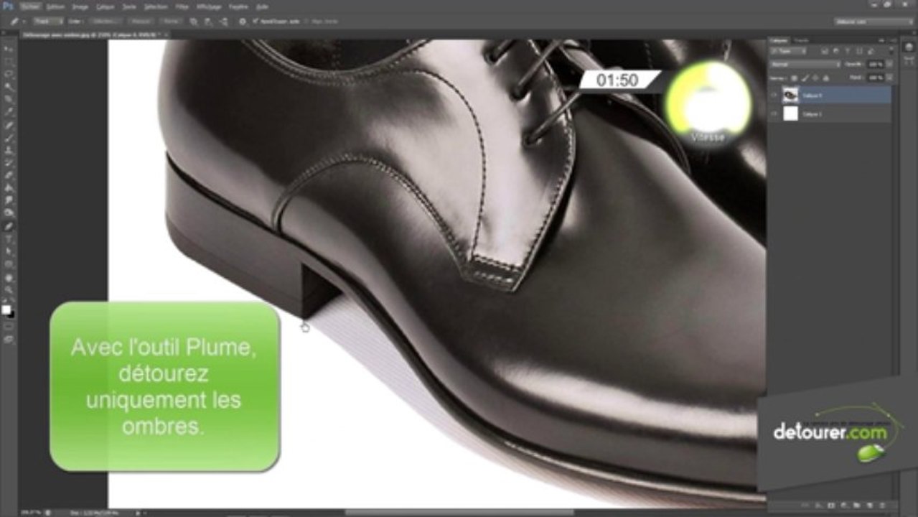Screen dimensions: 918x517
Task: Select the Calque 1 layer thumbnail
Action: [x=790, y=113]
